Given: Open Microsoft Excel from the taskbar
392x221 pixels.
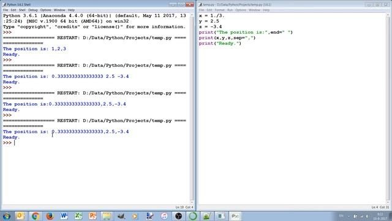Looking at the screenshot, I should (78, 216).
